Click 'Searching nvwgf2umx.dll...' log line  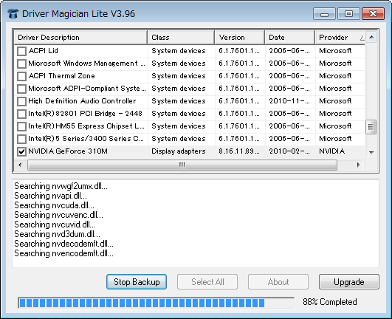[x=61, y=186]
